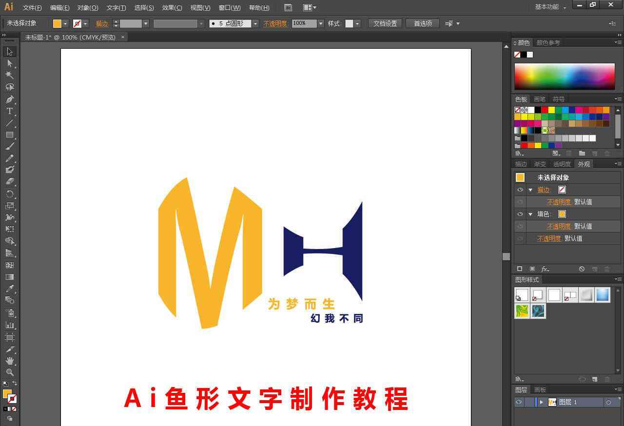
Task: Select the Rectangle tool
Action: [x=9, y=135]
